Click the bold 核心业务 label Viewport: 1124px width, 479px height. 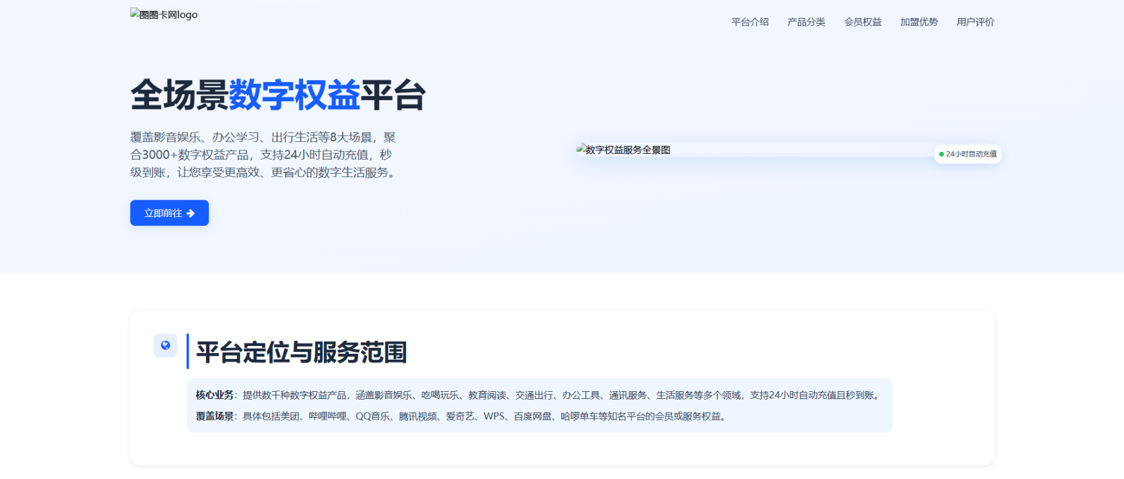pyautogui.click(x=214, y=395)
